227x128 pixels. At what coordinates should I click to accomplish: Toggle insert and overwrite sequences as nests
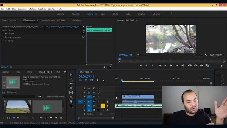81,80
